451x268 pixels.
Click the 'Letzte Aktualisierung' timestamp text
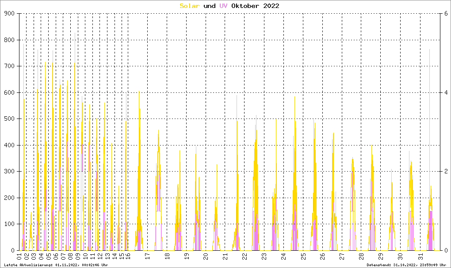coord(56,265)
